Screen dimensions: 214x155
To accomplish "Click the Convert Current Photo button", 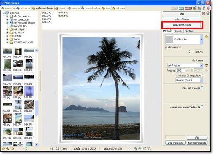I will 182,25.
